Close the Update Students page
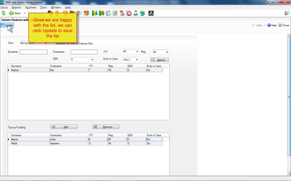The width and height of the screenshot is (291, 181). [x=284, y=25]
